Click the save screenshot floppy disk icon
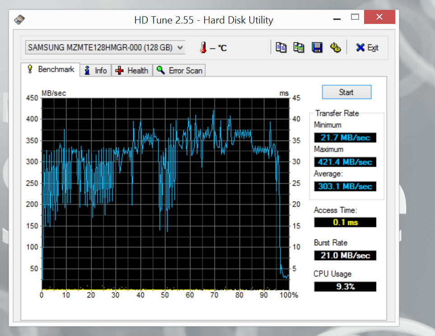The height and width of the screenshot is (336, 435). click(x=317, y=47)
